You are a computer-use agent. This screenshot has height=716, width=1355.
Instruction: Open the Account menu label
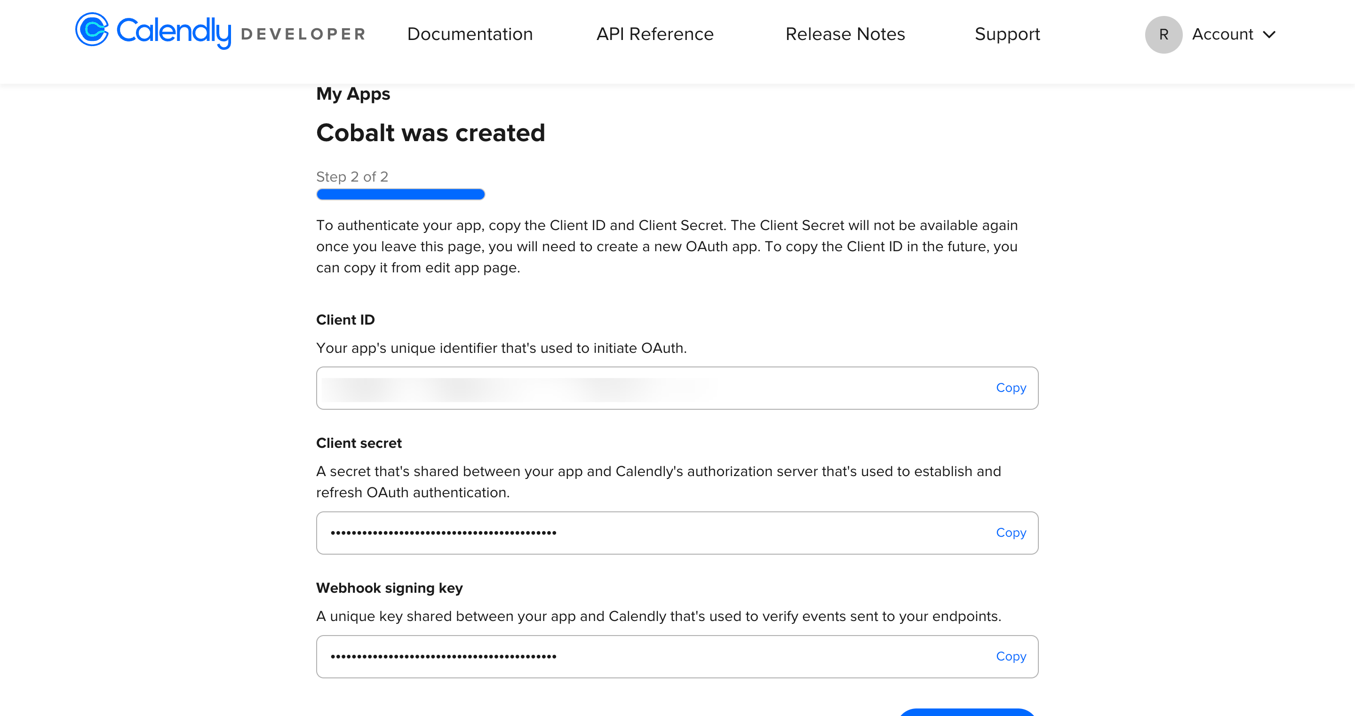coord(1222,34)
